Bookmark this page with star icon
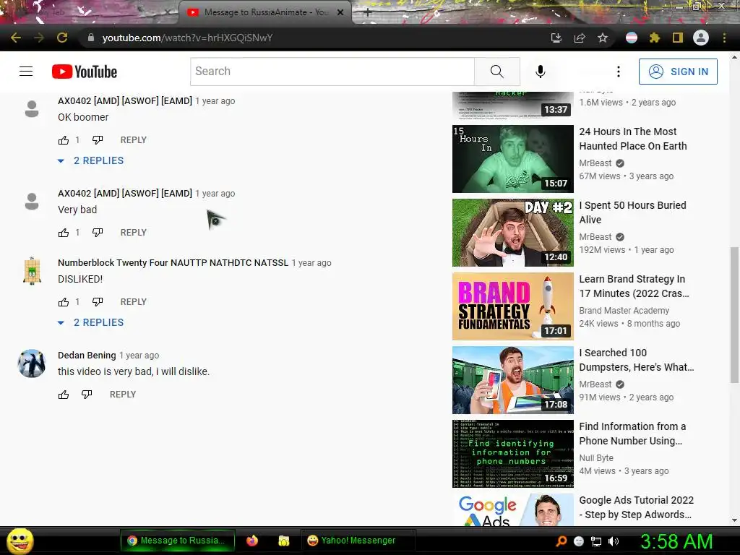 coord(603,38)
